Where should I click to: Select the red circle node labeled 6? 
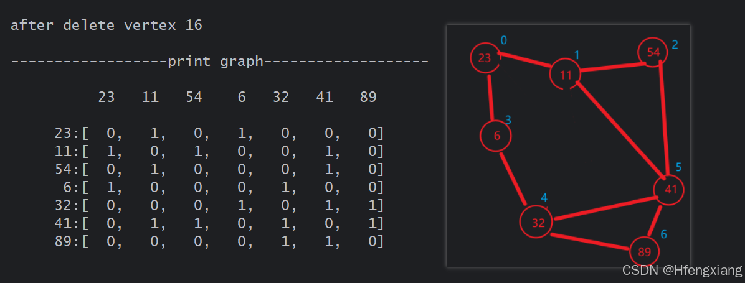tap(496, 137)
